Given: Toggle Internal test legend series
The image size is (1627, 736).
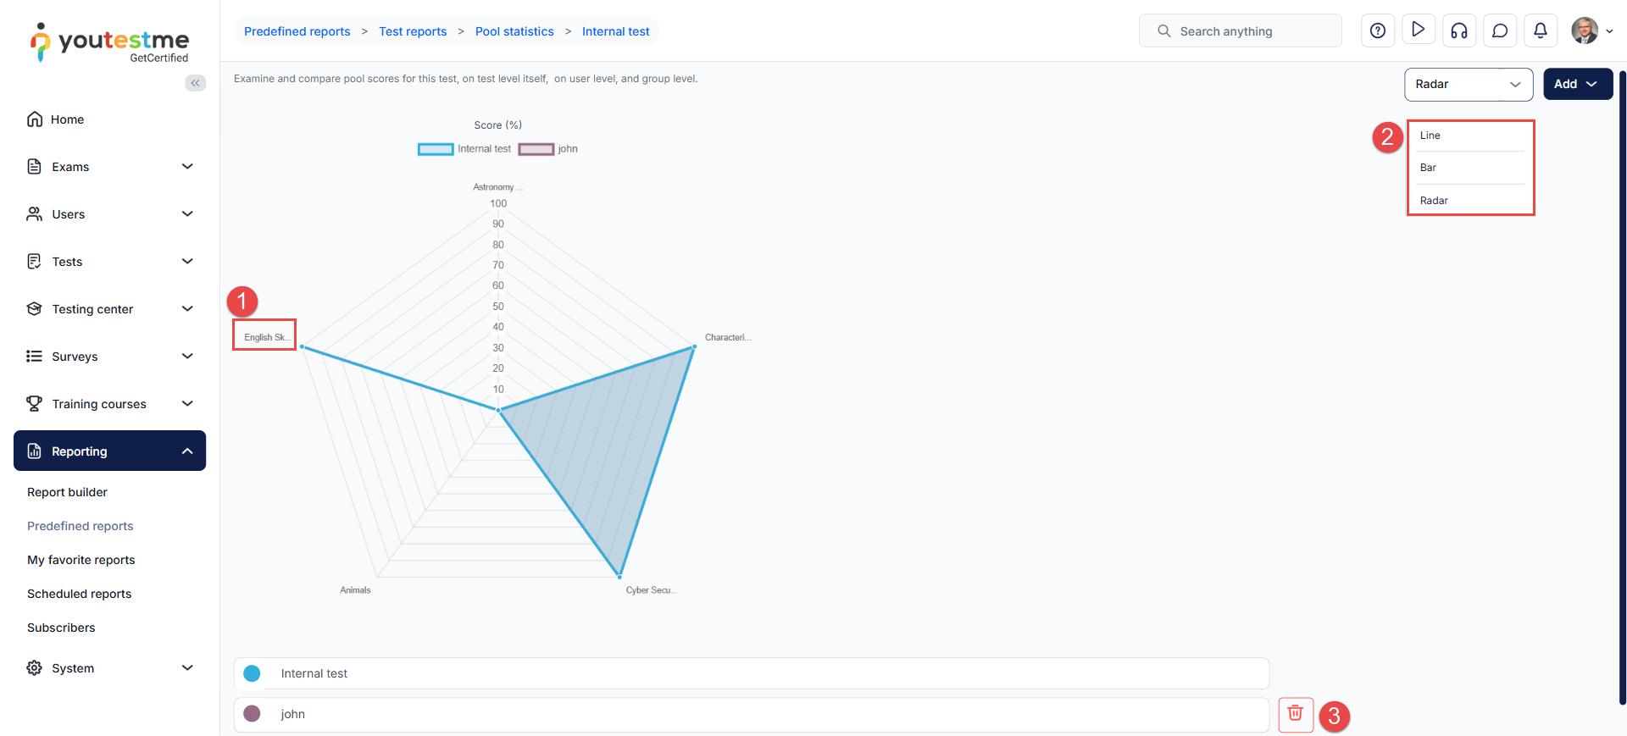Looking at the screenshot, I should [464, 149].
